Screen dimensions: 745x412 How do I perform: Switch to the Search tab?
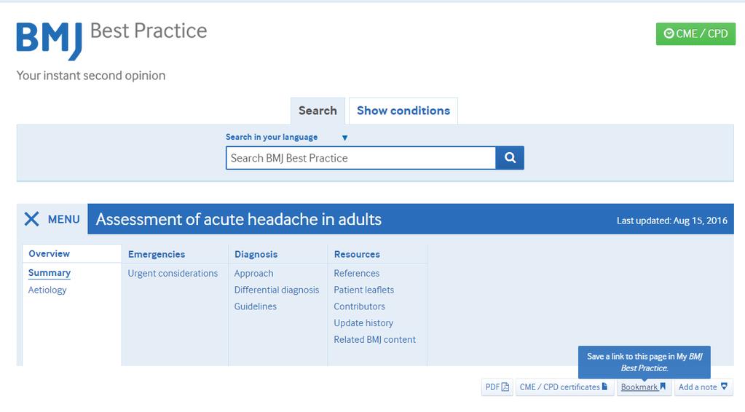(x=318, y=111)
